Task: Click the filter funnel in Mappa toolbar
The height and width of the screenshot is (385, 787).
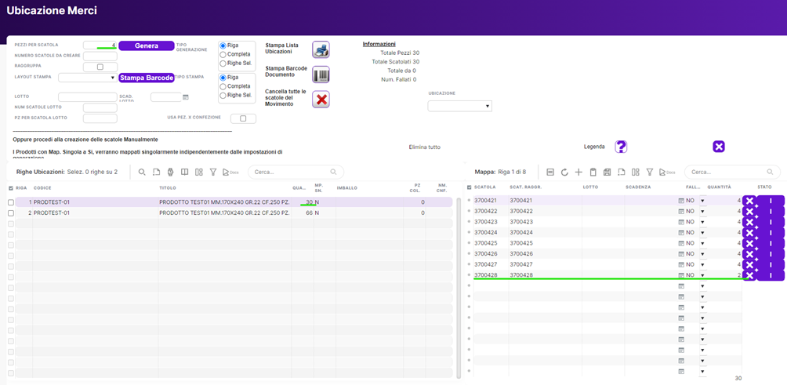Action: point(650,173)
